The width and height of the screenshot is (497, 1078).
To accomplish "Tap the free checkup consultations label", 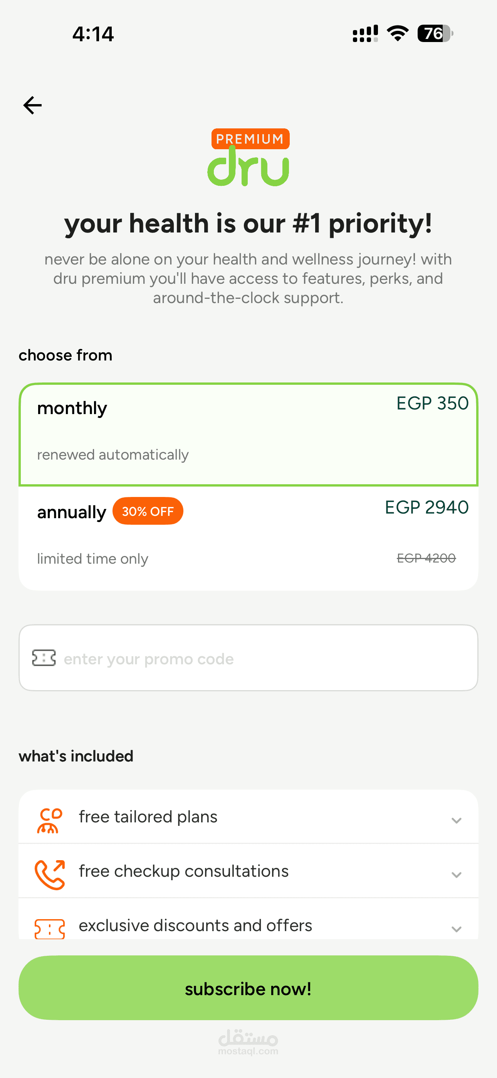I will (184, 871).
